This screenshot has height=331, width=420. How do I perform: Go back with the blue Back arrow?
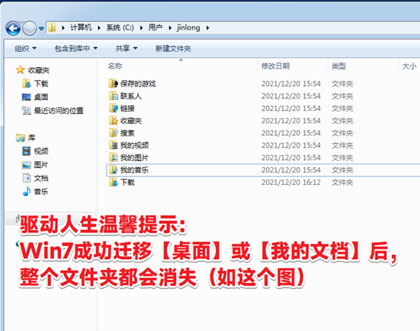click(x=13, y=28)
